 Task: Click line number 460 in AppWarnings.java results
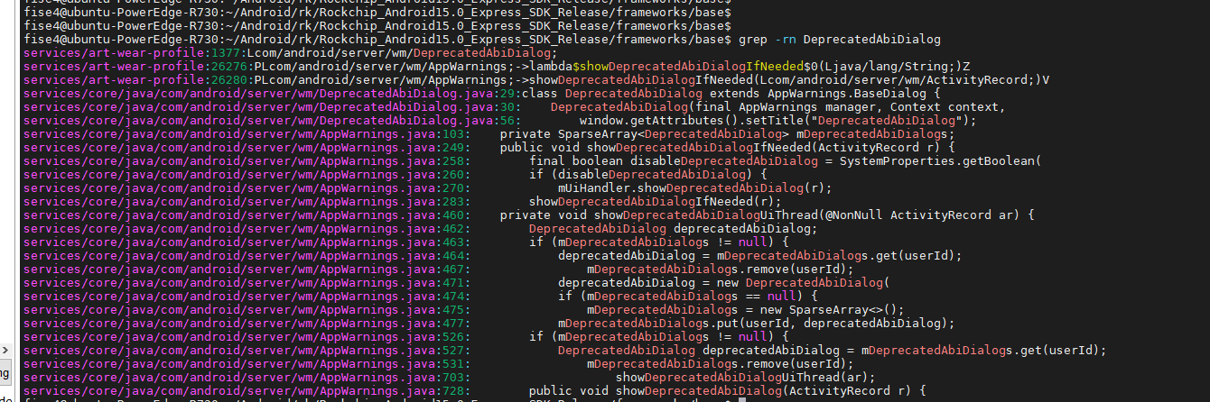coord(454,215)
